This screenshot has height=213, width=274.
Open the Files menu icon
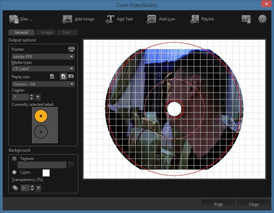pyautogui.click(x=14, y=19)
